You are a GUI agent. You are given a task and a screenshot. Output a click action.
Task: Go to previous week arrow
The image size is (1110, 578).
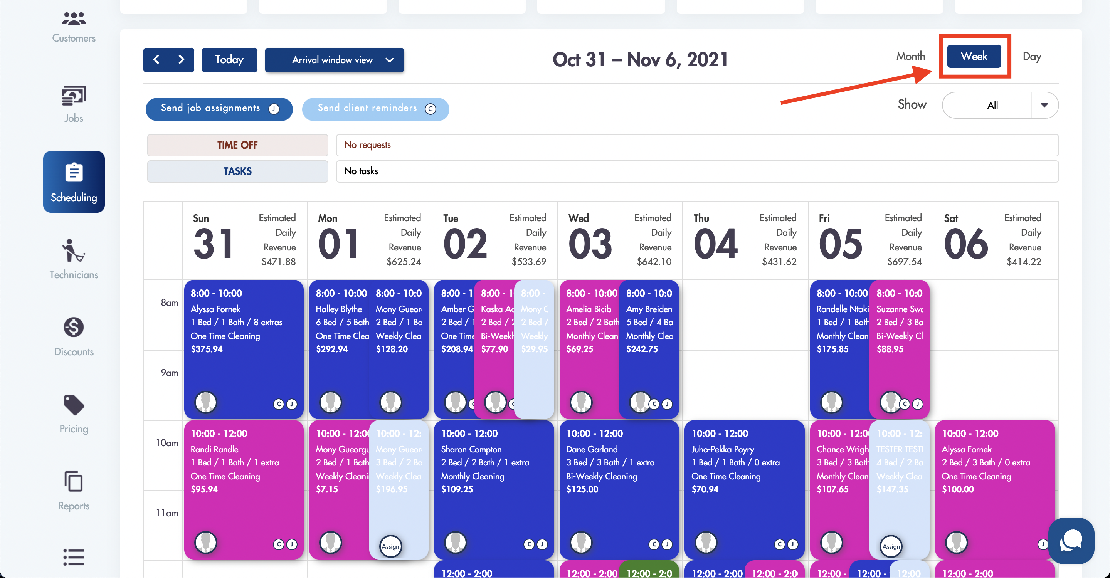[x=156, y=59]
